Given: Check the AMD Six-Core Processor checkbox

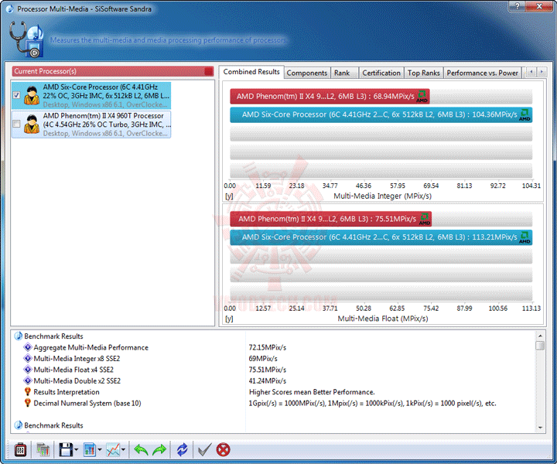Looking at the screenshot, I should 16,95.
